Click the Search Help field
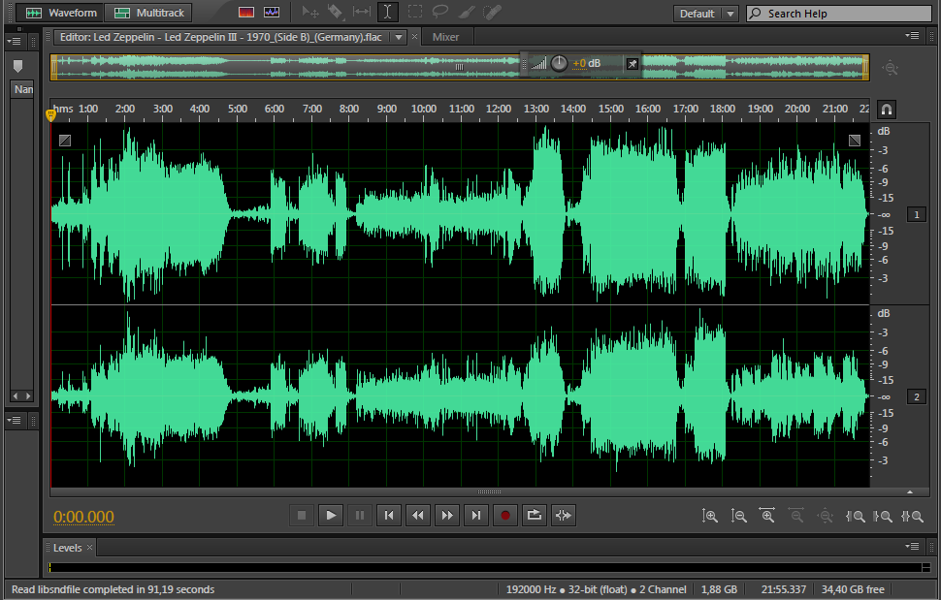 (839, 14)
